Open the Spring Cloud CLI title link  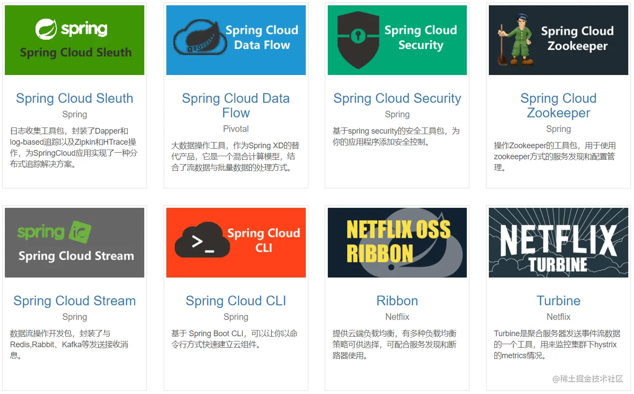click(236, 301)
